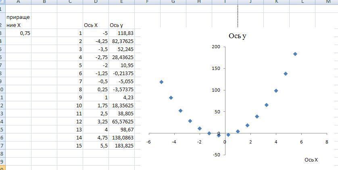Select X value cell 5,5
338x170 pixels.
[96, 145]
